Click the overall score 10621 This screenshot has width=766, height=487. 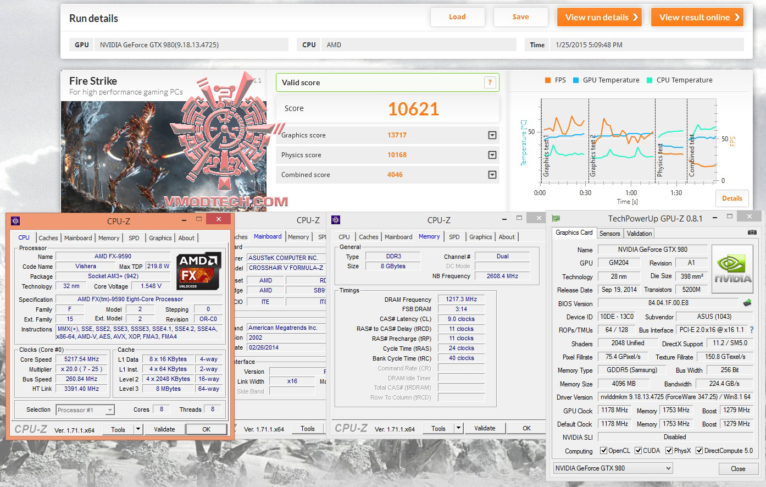tap(413, 109)
